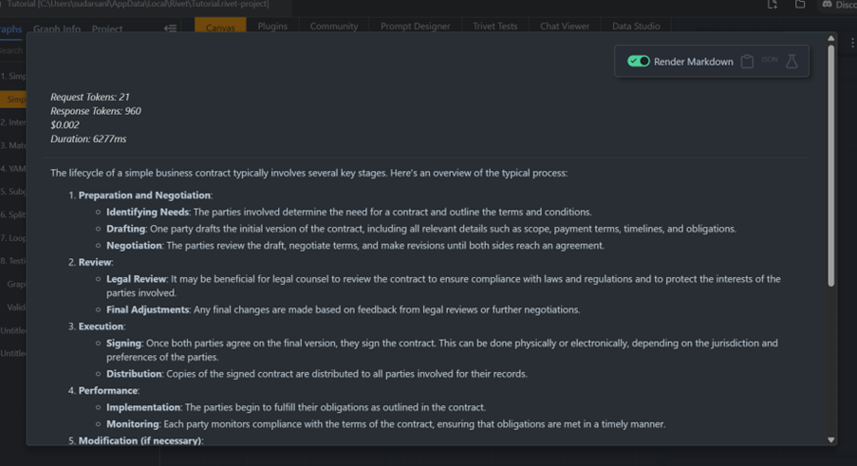Viewport: 857px width, 466px height.
Task: Select the Graph Info sidebar tab
Action: coord(57,28)
